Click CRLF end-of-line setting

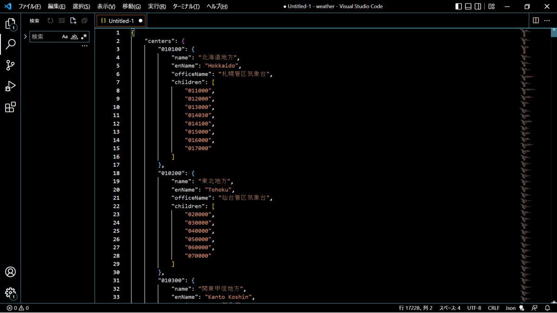493,308
